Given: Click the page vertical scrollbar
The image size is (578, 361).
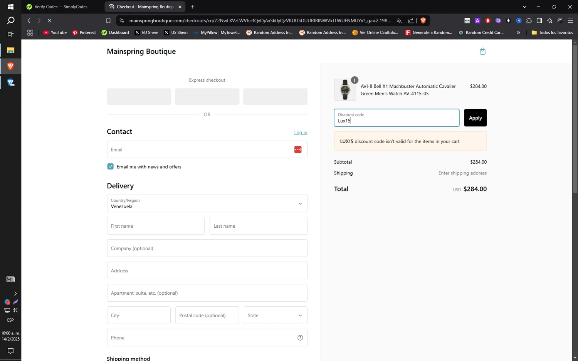Looking at the screenshot, I should [x=575, y=119].
